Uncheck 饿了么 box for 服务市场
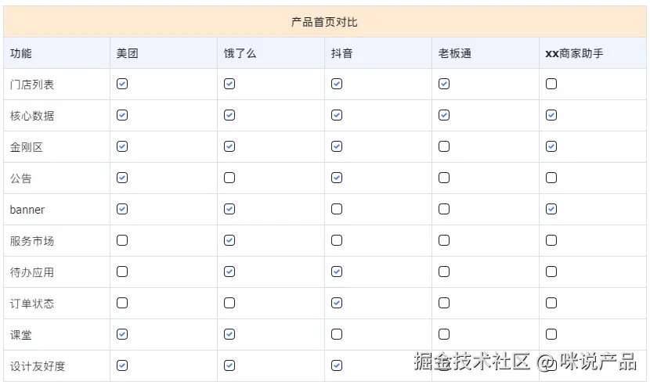The width and height of the screenshot is (650, 385). click(229, 240)
